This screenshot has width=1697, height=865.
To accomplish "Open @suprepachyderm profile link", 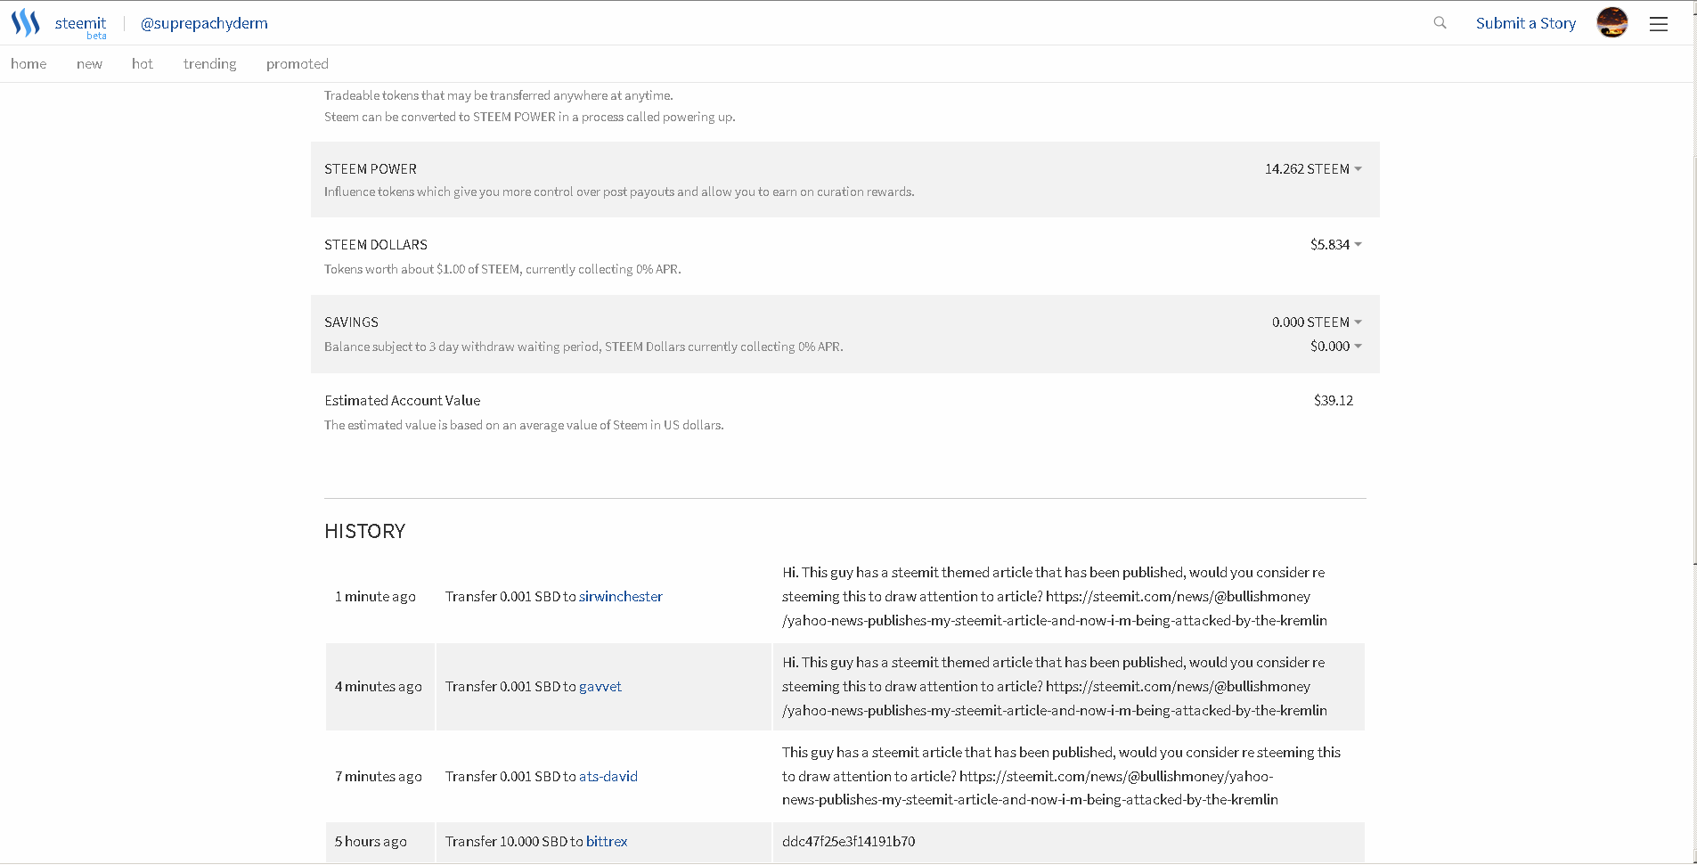I will click(x=204, y=23).
